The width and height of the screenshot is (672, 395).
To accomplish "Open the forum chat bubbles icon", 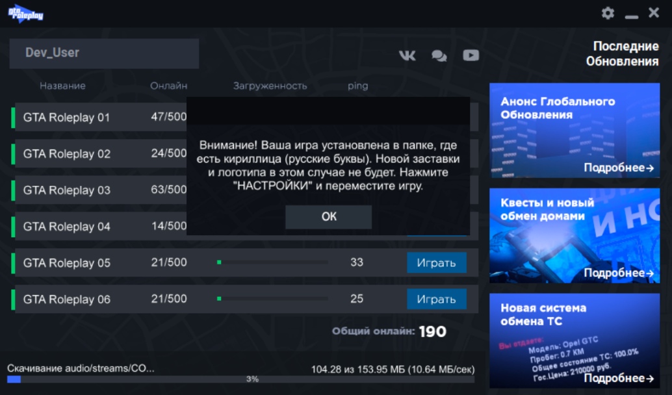I will coord(439,56).
